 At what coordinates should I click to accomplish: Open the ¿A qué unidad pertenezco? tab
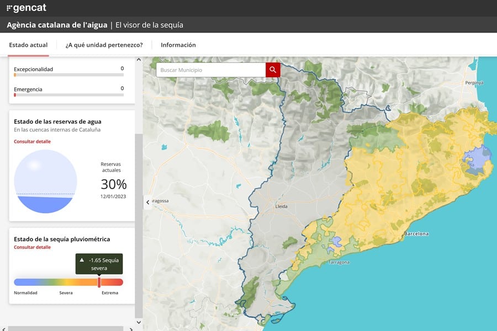pos(104,45)
